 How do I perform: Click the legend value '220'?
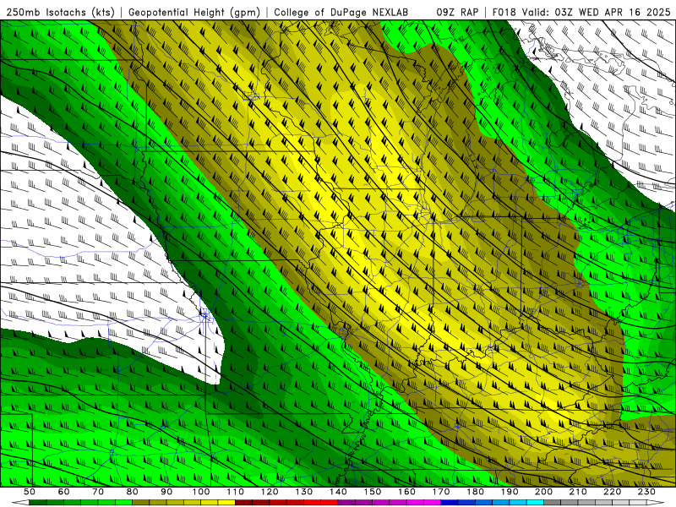612,492
